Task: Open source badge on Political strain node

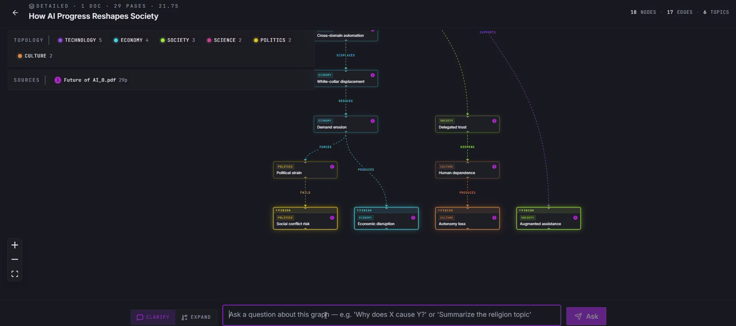Action: pyautogui.click(x=332, y=167)
